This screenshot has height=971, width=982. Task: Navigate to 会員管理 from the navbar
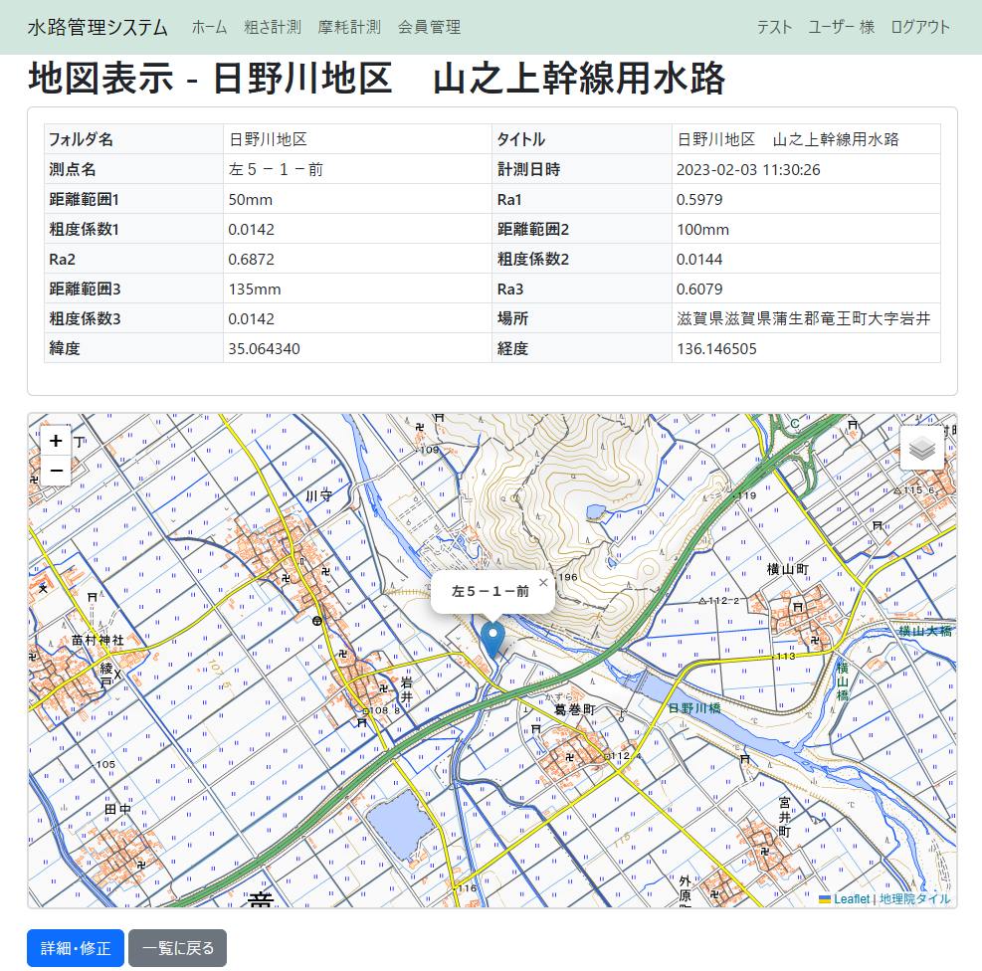pyautogui.click(x=429, y=28)
